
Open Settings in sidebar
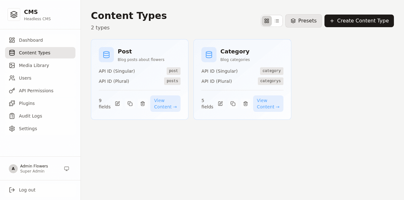(x=40, y=129)
